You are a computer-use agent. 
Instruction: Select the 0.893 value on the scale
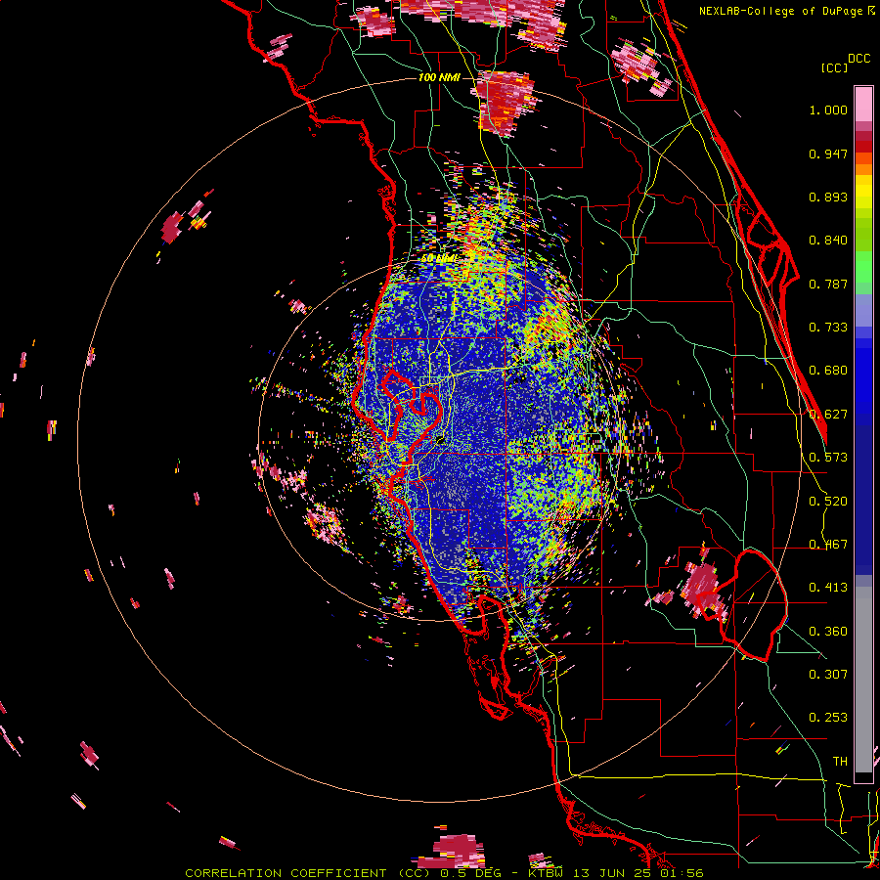pos(828,197)
